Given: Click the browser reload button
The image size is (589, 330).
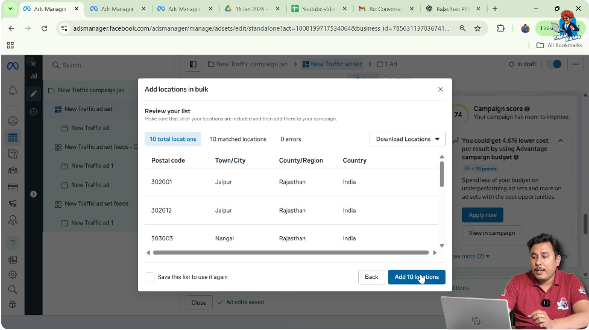Looking at the screenshot, I should click(45, 28).
